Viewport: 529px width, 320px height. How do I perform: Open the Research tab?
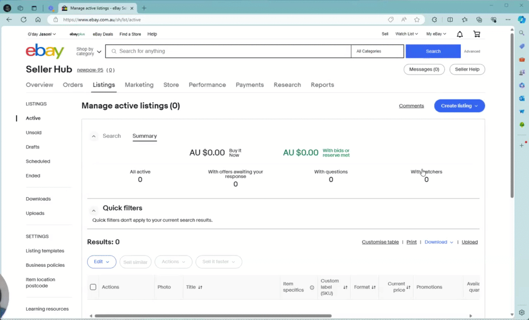tap(287, 85)
